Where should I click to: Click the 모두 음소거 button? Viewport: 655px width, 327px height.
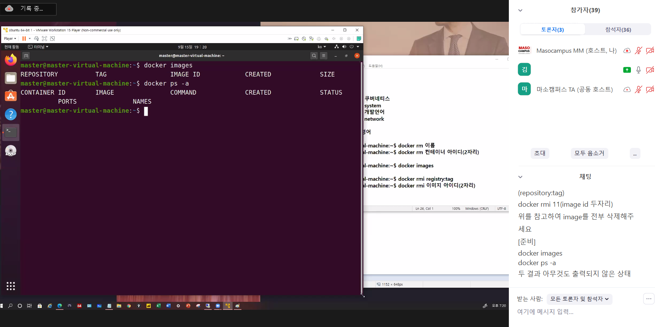[x=589, y=153]
